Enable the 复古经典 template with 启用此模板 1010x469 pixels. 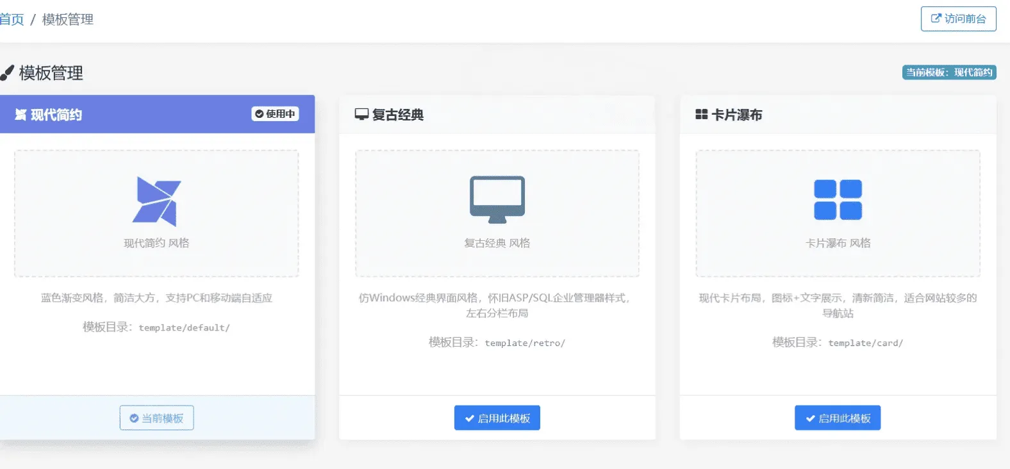497,418
